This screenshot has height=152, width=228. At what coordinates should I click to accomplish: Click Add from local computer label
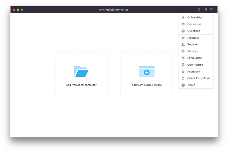pyautogui.click(x=81, y=85)
